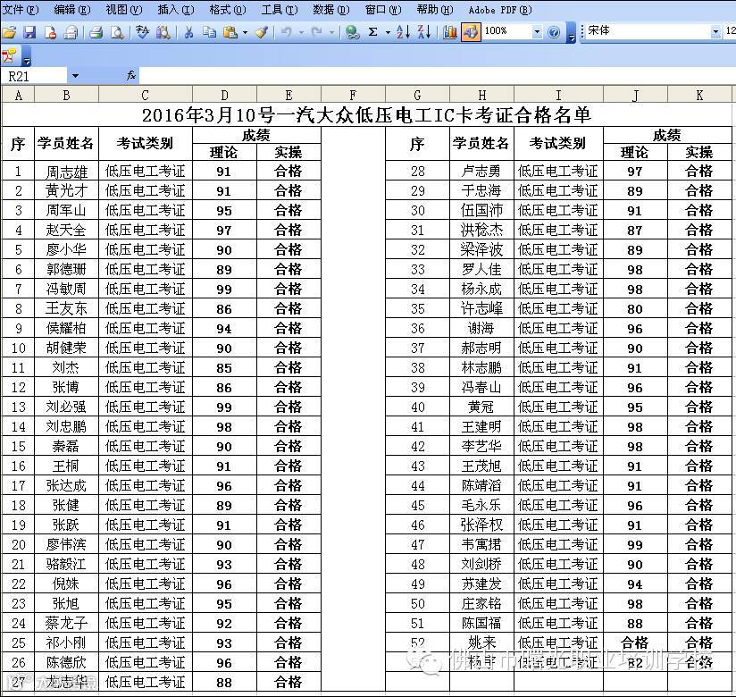Run the spelling check icon
Viewport: 736px width, 697px height.
(x=142, y=32)
